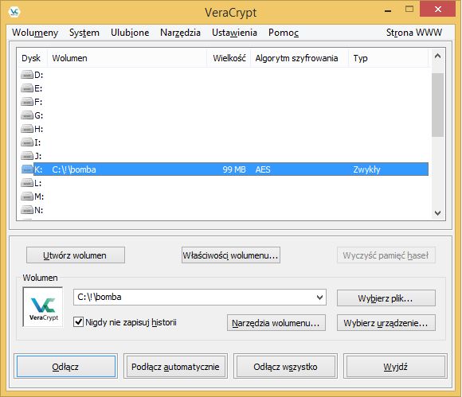Click the VeraCrypt title bar app icon
This screenshot has height=397, width=462.
pos(14,12)
